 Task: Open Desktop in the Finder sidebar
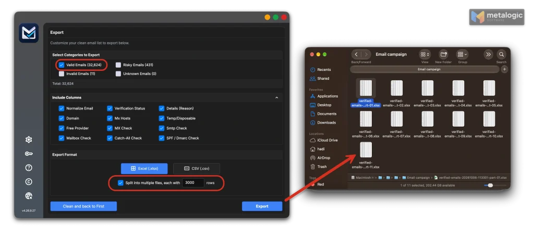pos(321,105)
